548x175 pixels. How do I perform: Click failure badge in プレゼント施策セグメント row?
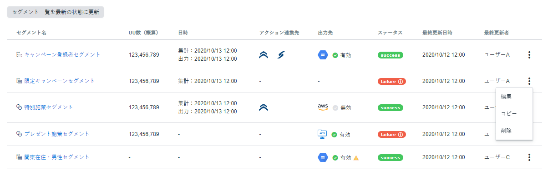tap(392, 135)
